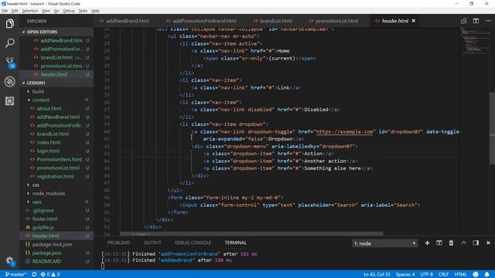Open the Debug menu
The width and height of the screenshot is (495, 278).
[69, 11]
